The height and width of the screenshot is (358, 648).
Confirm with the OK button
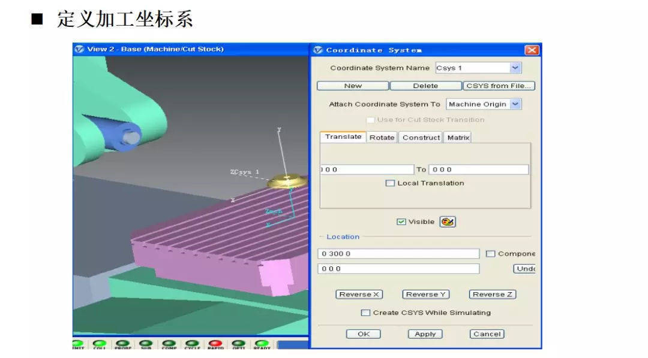coord(364,334)
